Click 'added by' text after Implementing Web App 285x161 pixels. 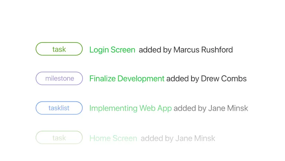tap(190, 109)
